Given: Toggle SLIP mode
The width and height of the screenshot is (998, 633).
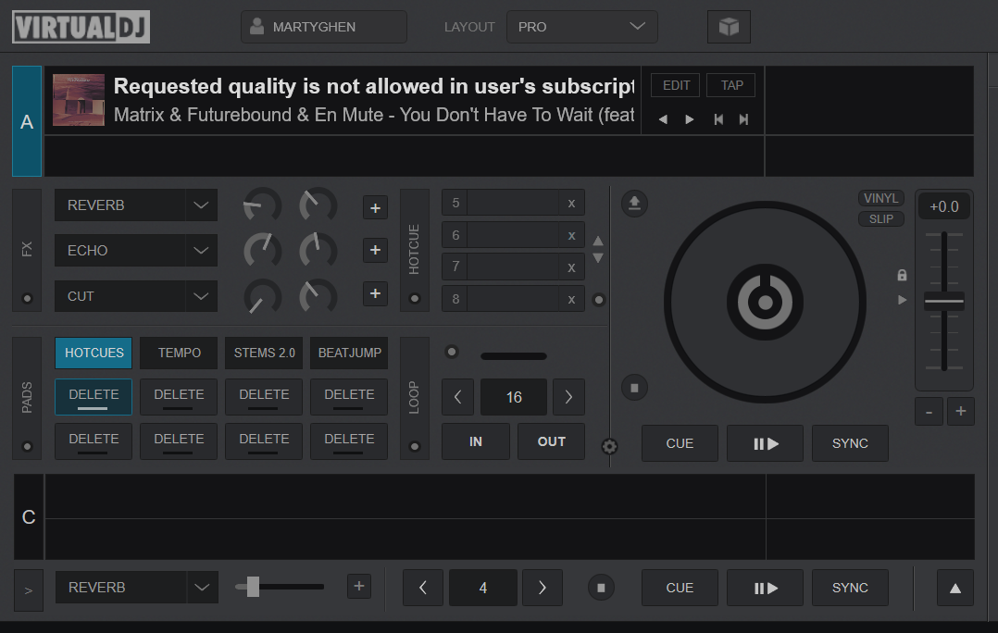Looking at the screenshot, I should (x=881, y=218).
